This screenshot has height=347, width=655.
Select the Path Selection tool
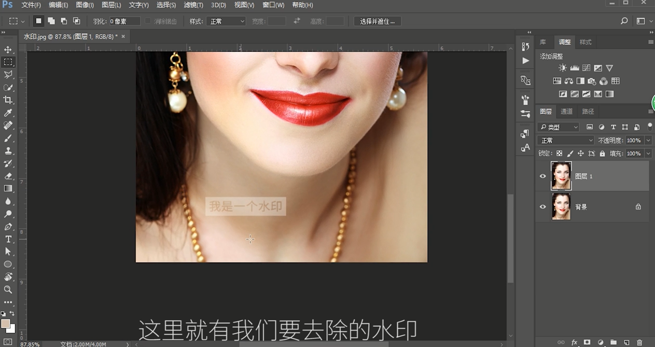(x=8, y=252)
